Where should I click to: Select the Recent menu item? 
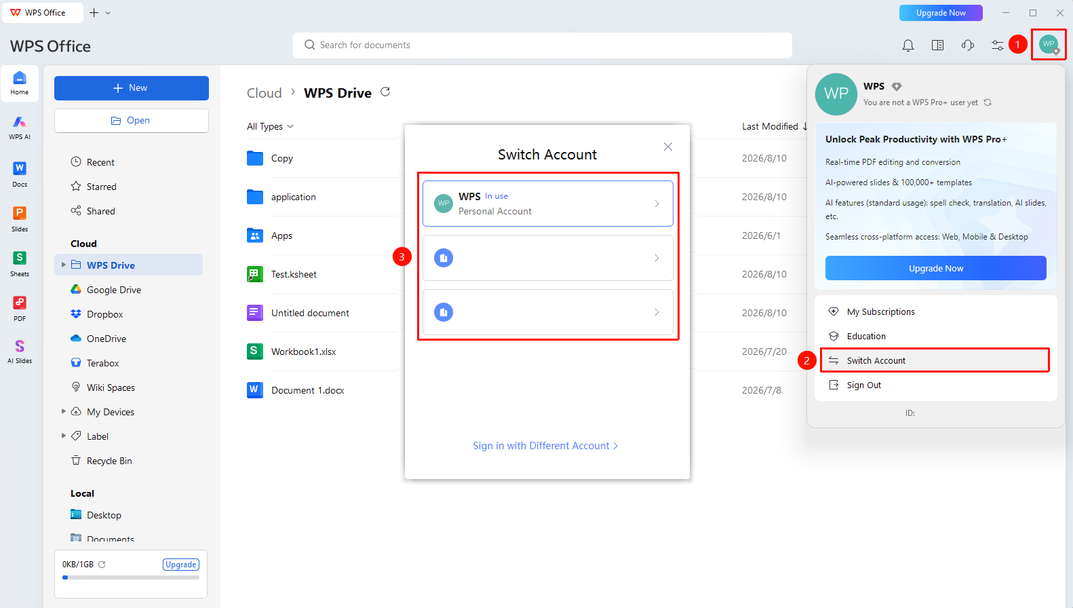click(92, 162)
